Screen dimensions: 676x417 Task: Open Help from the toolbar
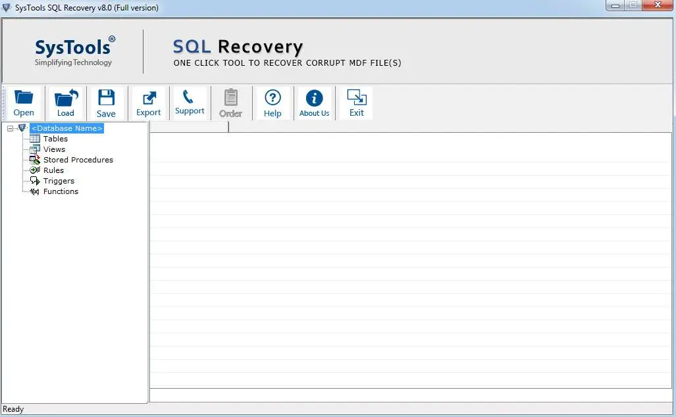point(273,103)
